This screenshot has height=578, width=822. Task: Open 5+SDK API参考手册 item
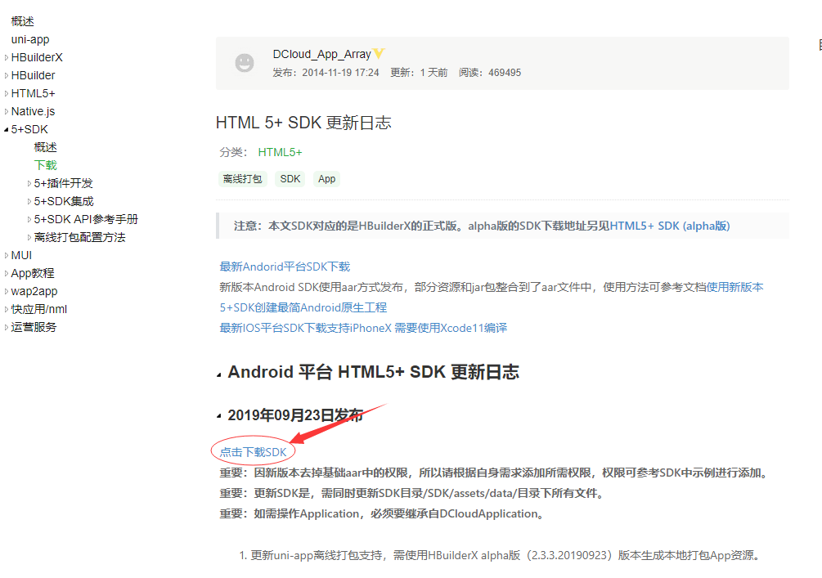tap(86, 220)
